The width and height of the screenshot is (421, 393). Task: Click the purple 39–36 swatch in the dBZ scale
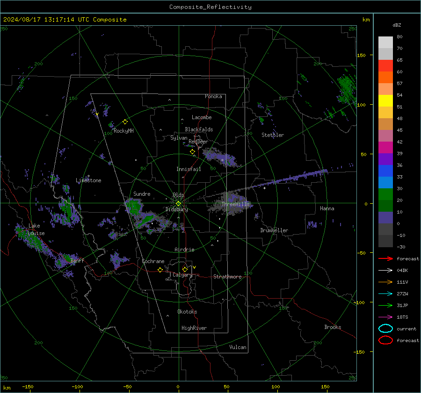coord(385,159)
